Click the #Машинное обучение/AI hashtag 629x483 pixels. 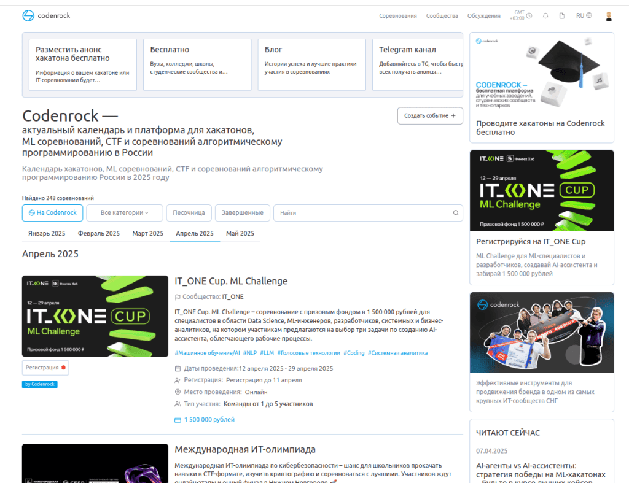(x=207, y=353)
